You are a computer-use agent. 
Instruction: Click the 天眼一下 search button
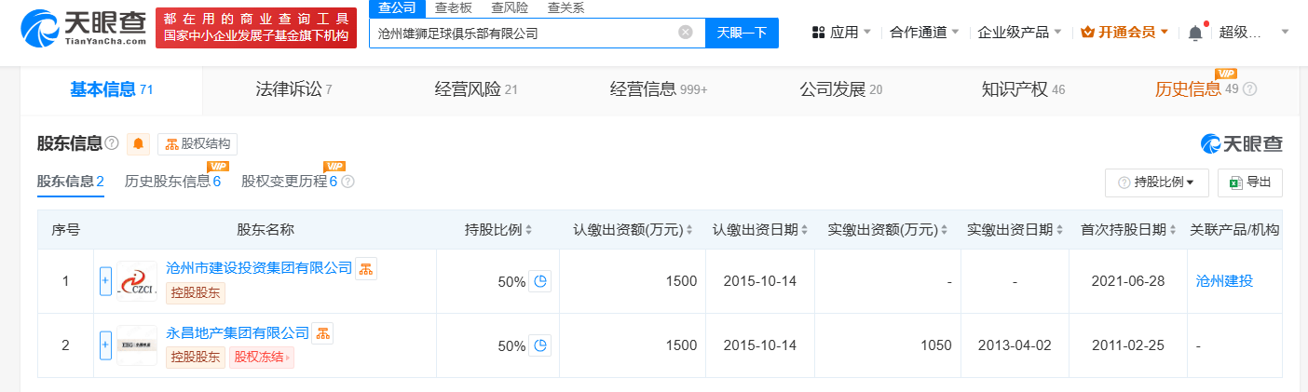click(742, 33)
